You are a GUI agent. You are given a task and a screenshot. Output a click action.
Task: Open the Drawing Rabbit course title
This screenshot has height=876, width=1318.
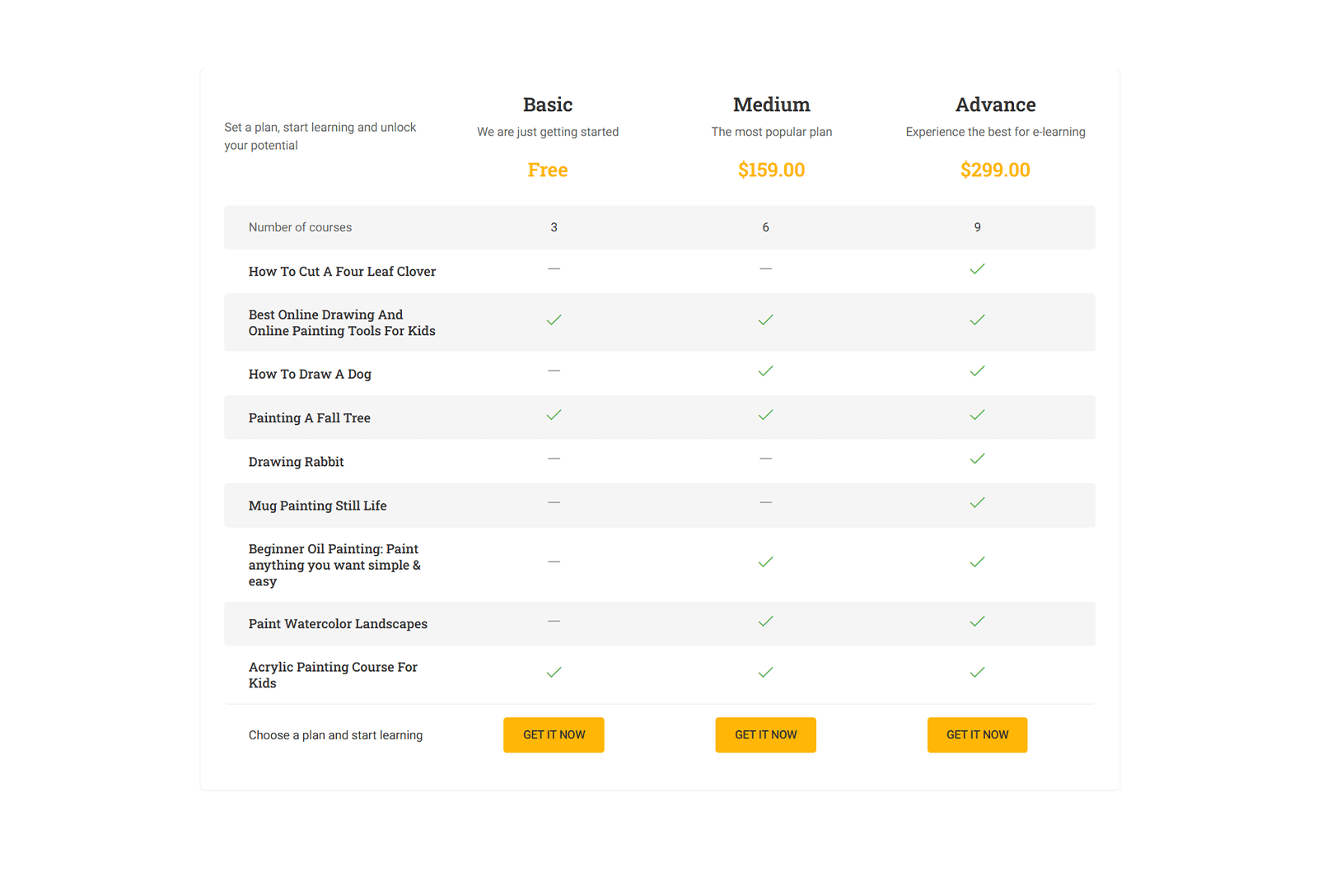click(296, 462)
